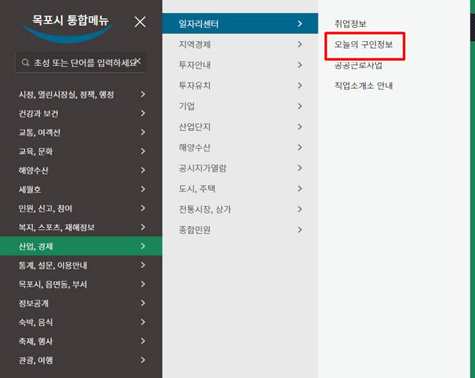Clear the search field using its small x
This screenshot has width=475, height=378.
click(x=138, y=61)
